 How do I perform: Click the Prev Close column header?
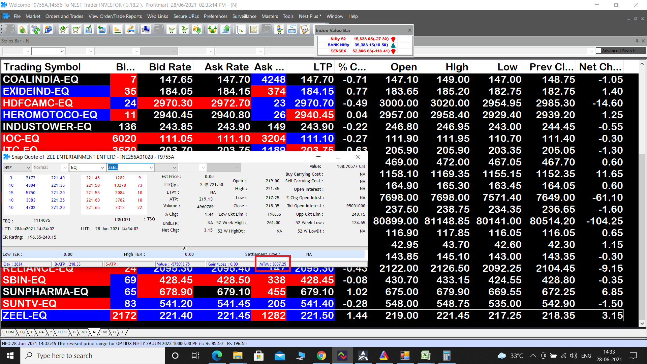tap(549, 67)
